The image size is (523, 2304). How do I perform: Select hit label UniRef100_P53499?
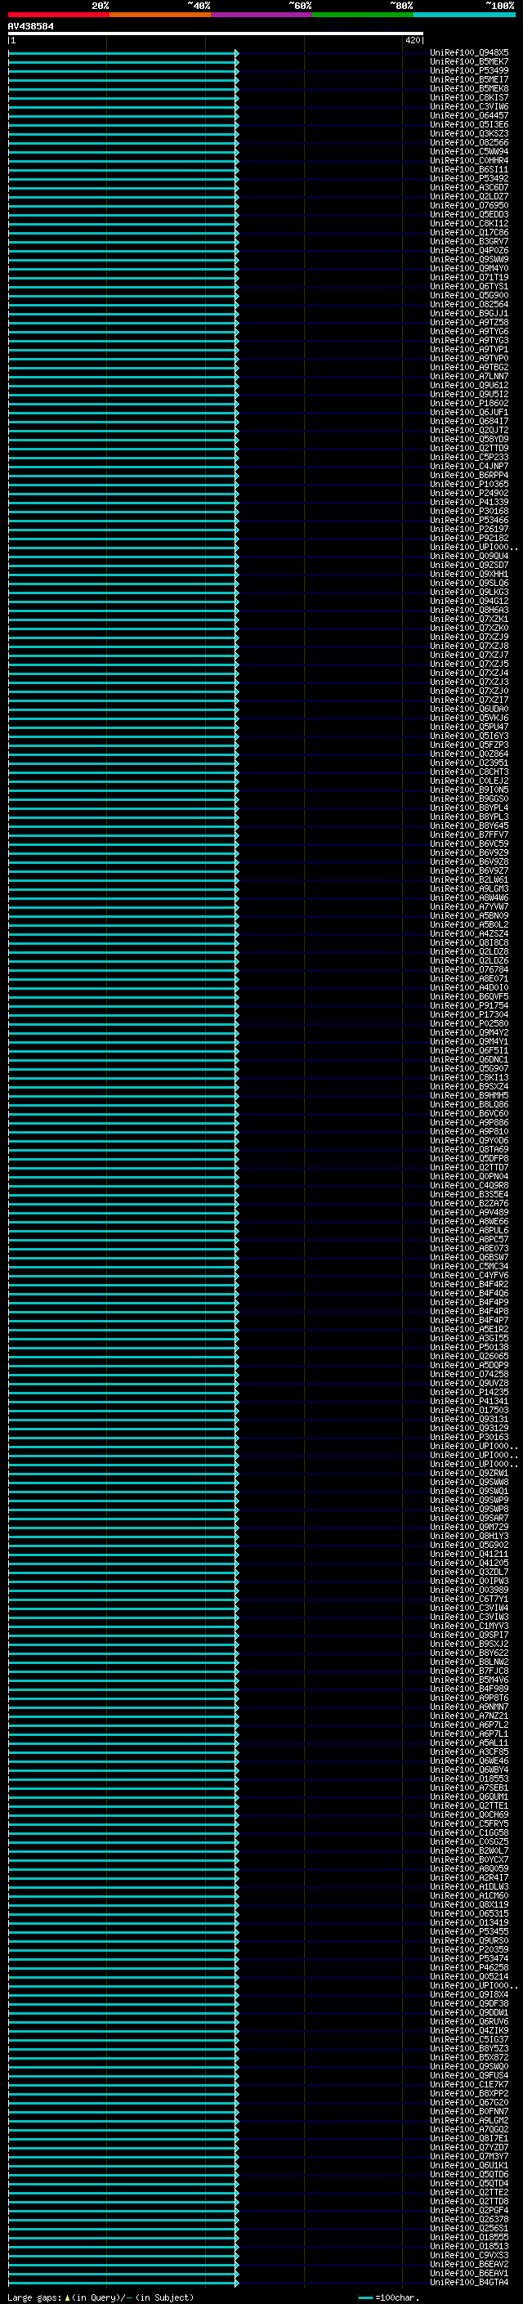pyautogui.click(x=469, y=70)
